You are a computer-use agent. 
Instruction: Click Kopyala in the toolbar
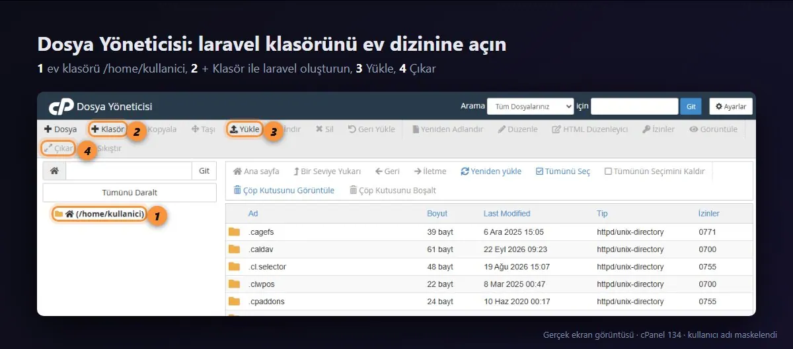[161, 129]
